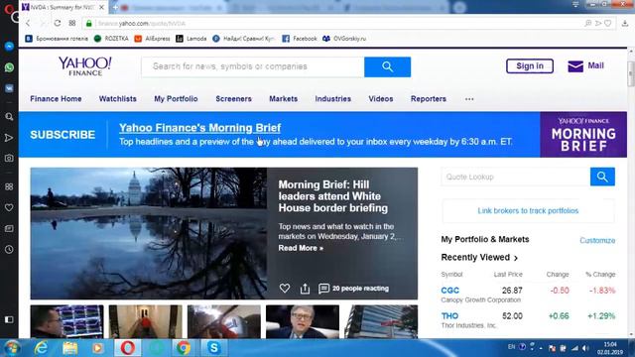Viewport: 635px width, 357px height.
Task: Click the green padlock security icon
Action: pyautogui.click(x=88, y=24)
